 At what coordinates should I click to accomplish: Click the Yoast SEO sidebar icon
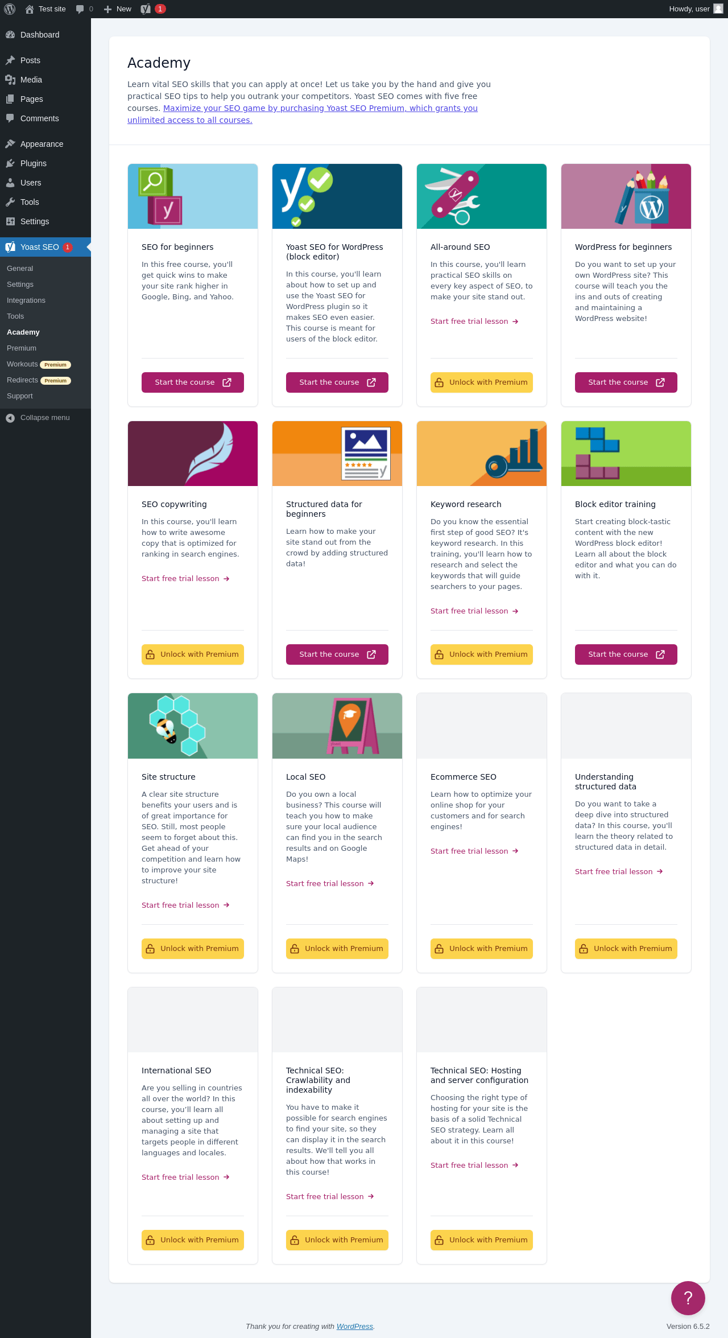(10, 247)
